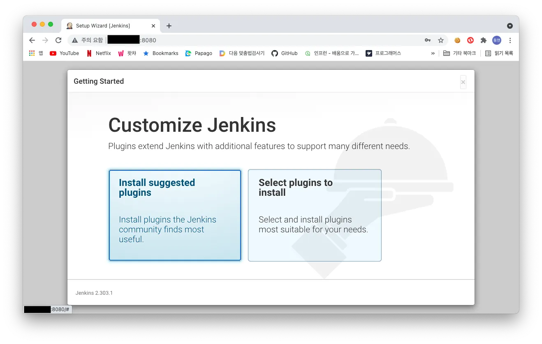
Task: Bookmark this page with the star icon
Action: click(x=441, y=40)
